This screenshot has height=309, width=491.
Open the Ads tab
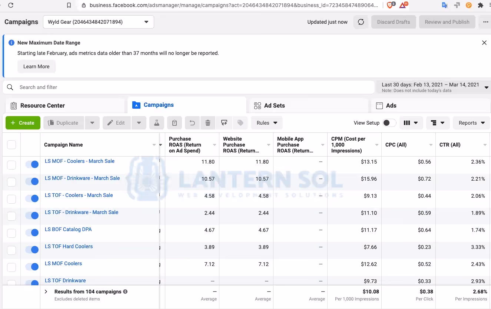click(431, 106)
